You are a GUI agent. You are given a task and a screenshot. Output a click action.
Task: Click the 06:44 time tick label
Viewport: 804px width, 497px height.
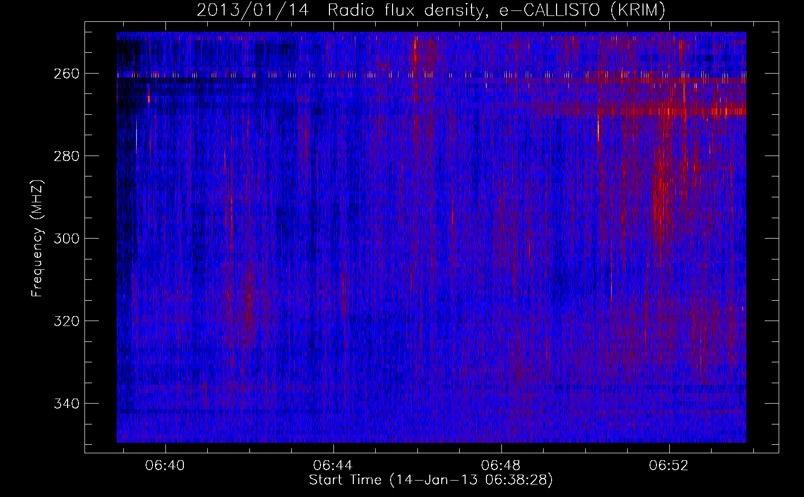pyautogui.click(x=333, y=465)
